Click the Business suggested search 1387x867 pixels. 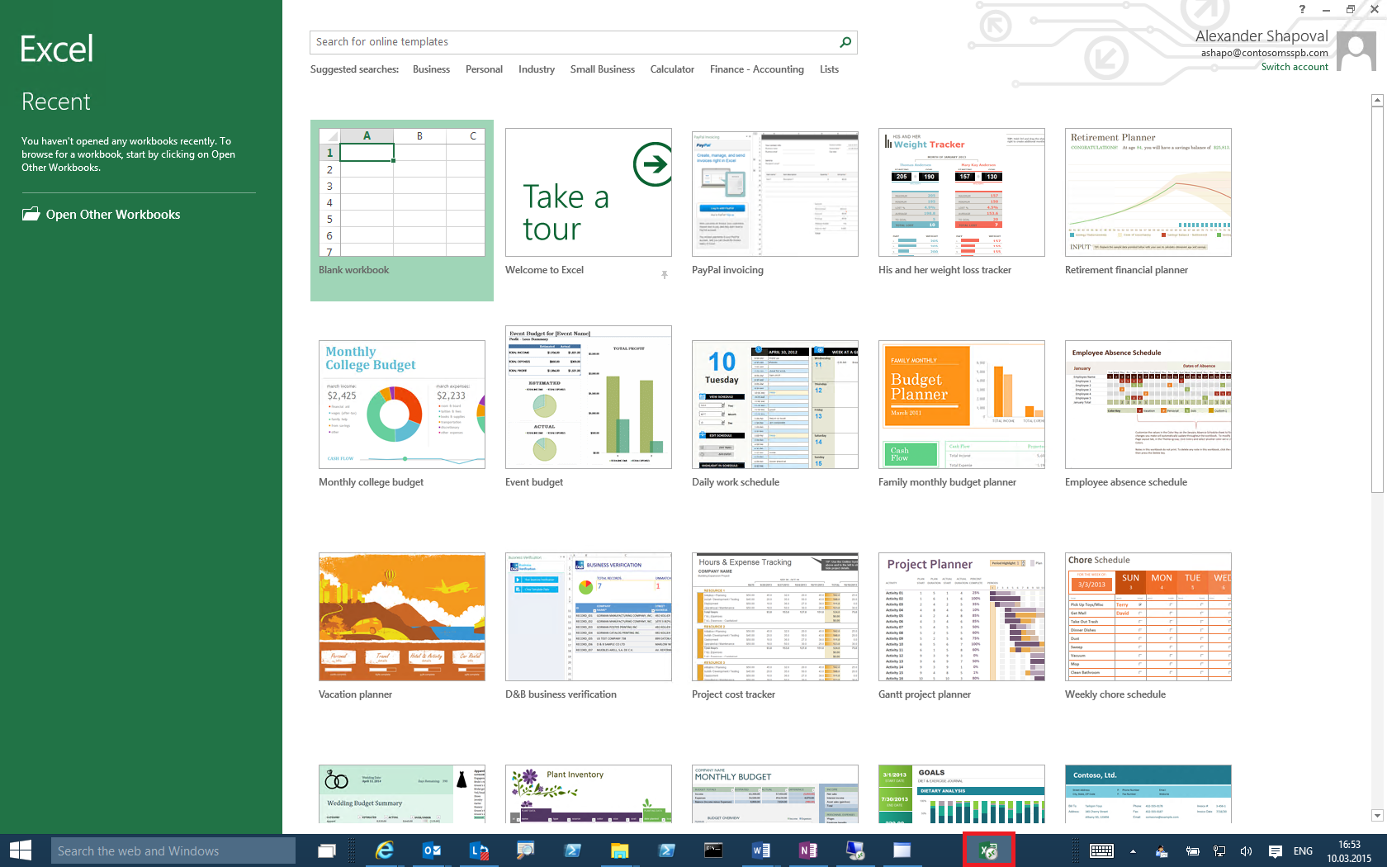431,69
